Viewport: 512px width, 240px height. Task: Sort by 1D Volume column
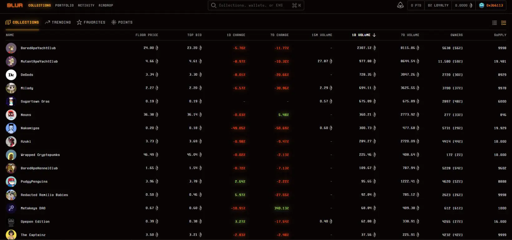pos(364,35)
